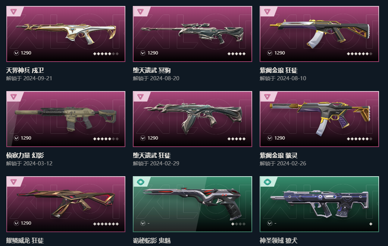Screen dimensions: 388x246
Task: Click the tier badge on 耀鳞威龙 狂徒 card
Action: [x=13, y=182]
